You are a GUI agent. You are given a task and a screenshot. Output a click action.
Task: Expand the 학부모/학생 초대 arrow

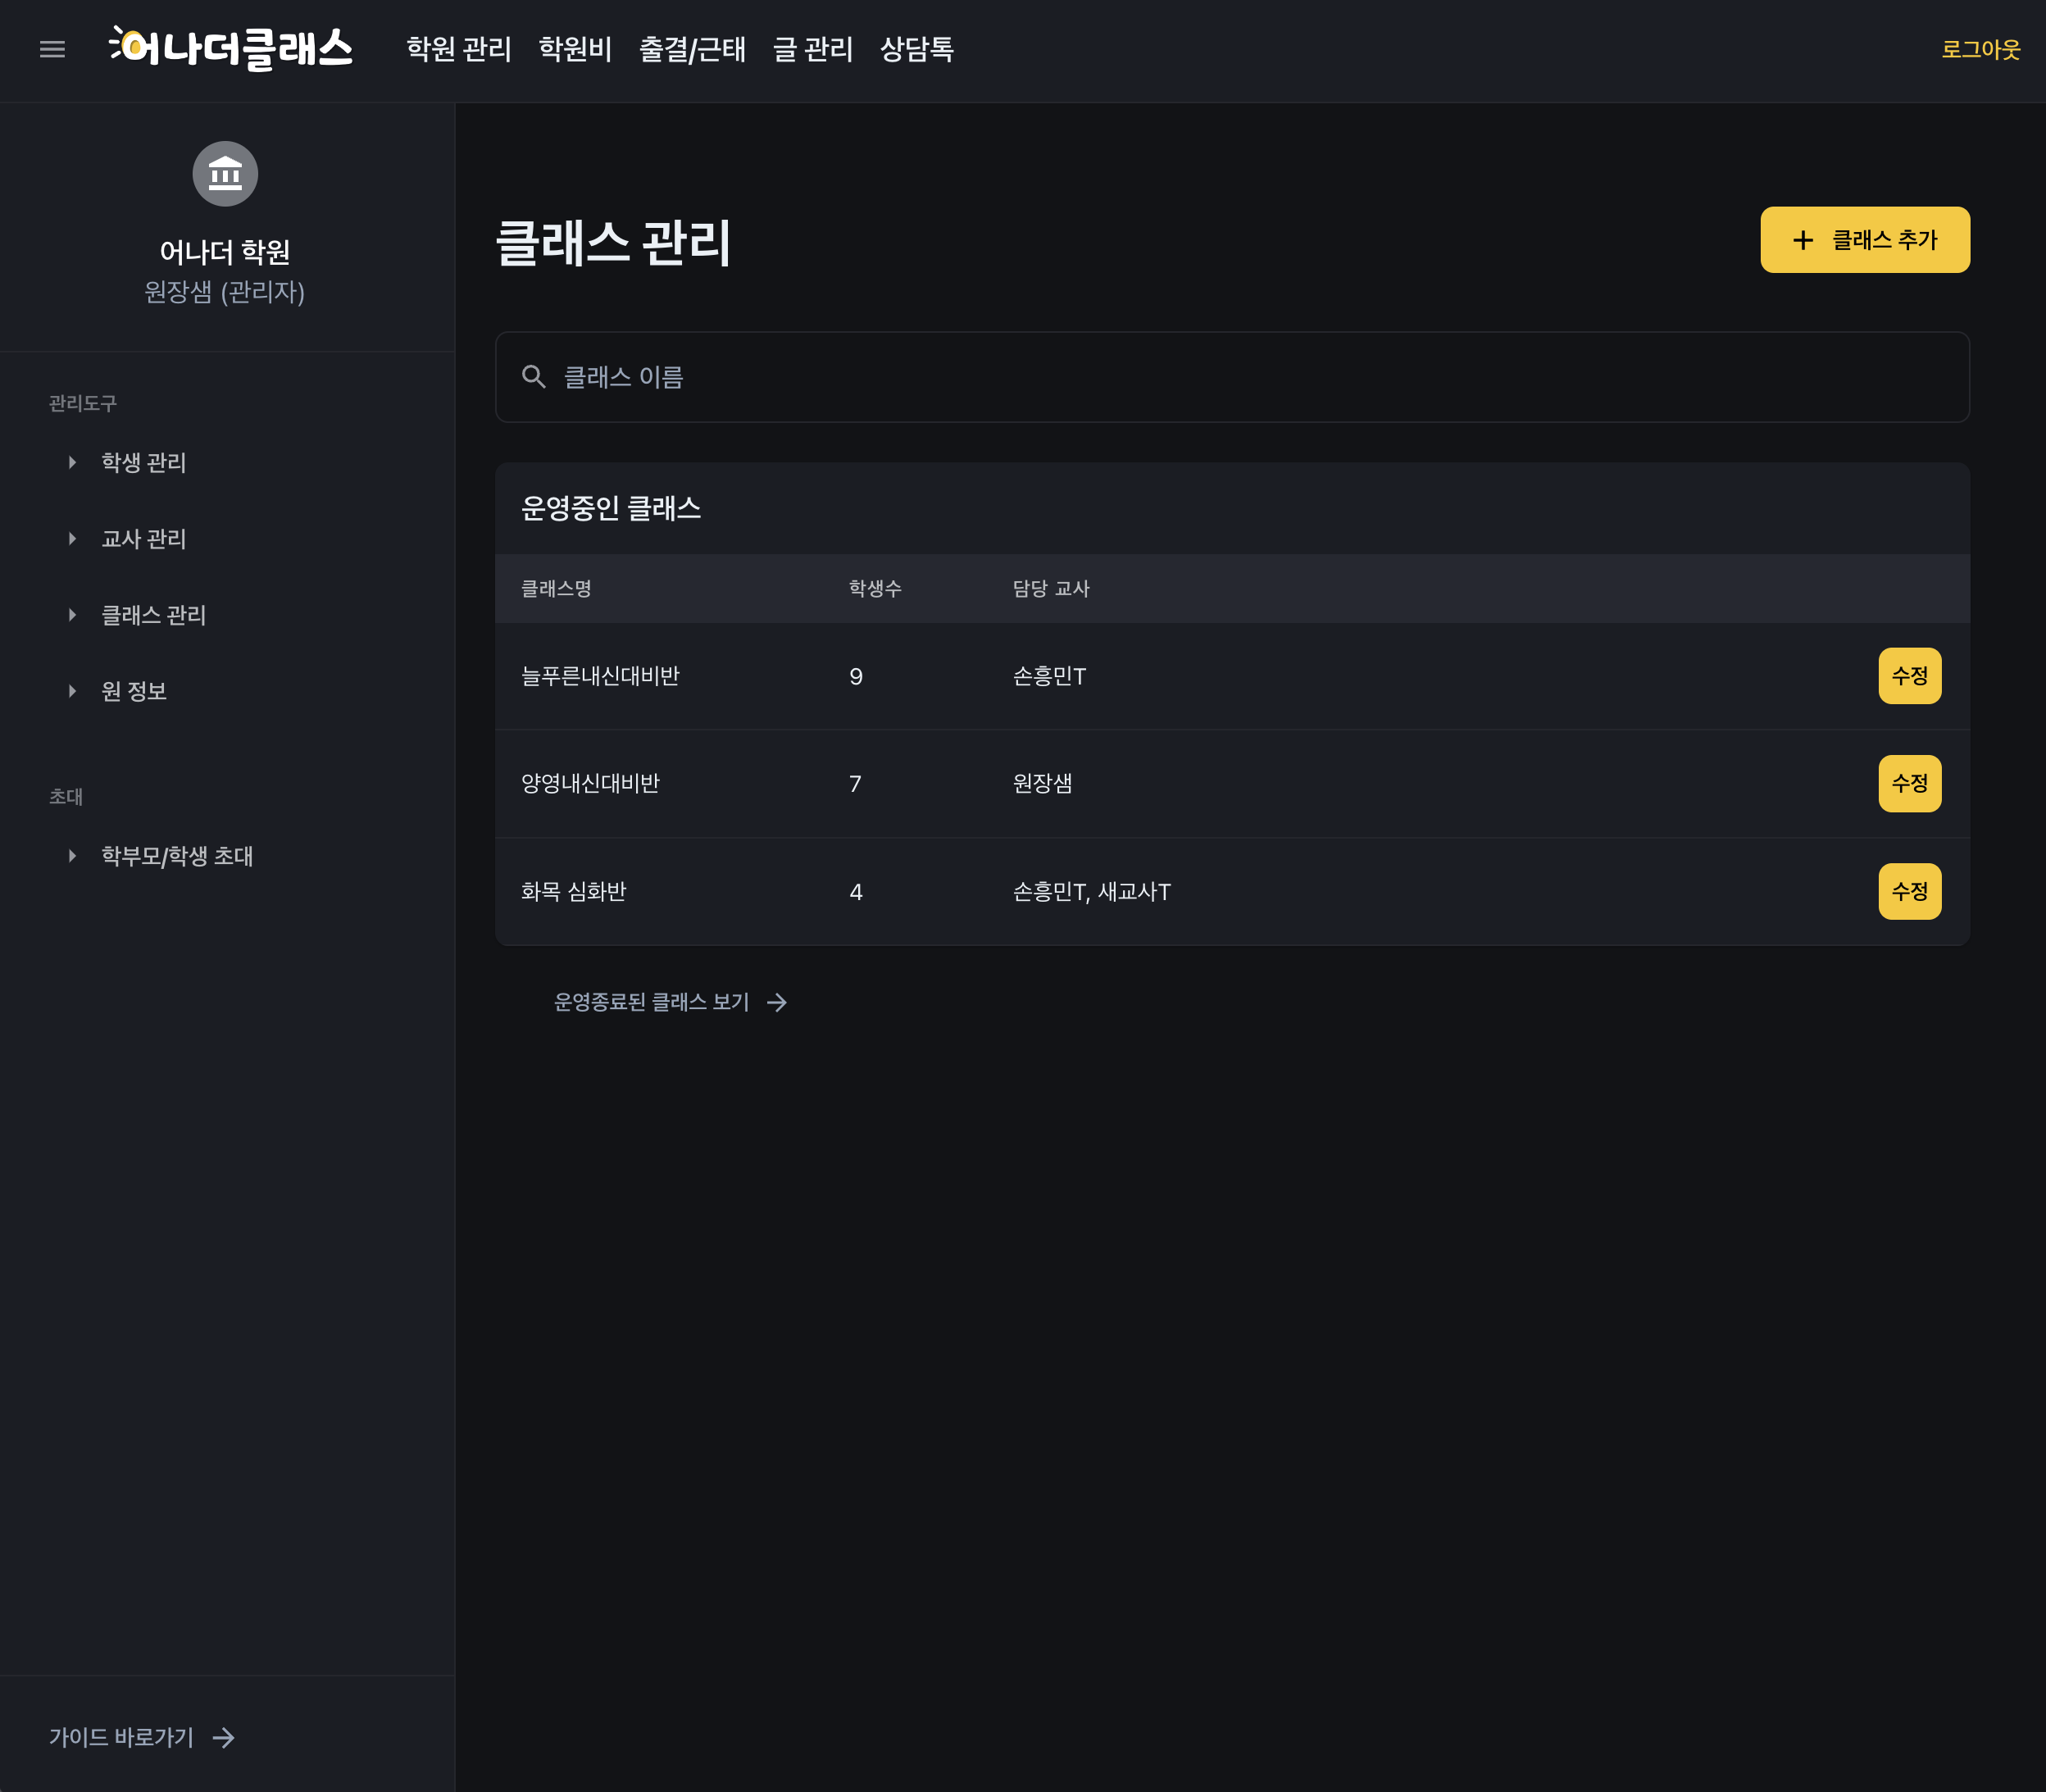(x=72, y=856)
